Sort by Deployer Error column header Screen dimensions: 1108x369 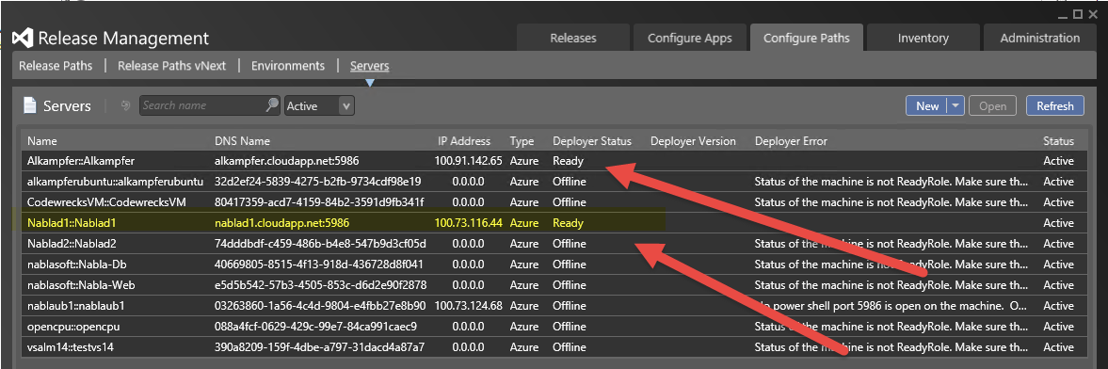[791, 141]
